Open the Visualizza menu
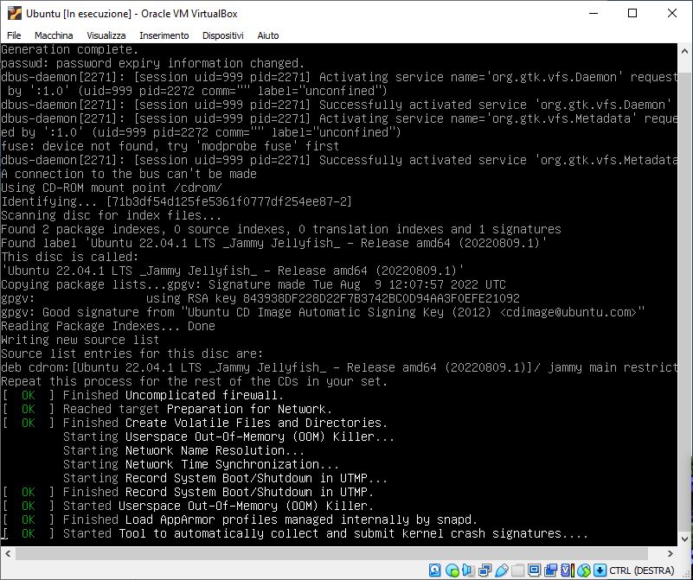Viewport: 693px width, 580px height. click(x=106, y=35)
